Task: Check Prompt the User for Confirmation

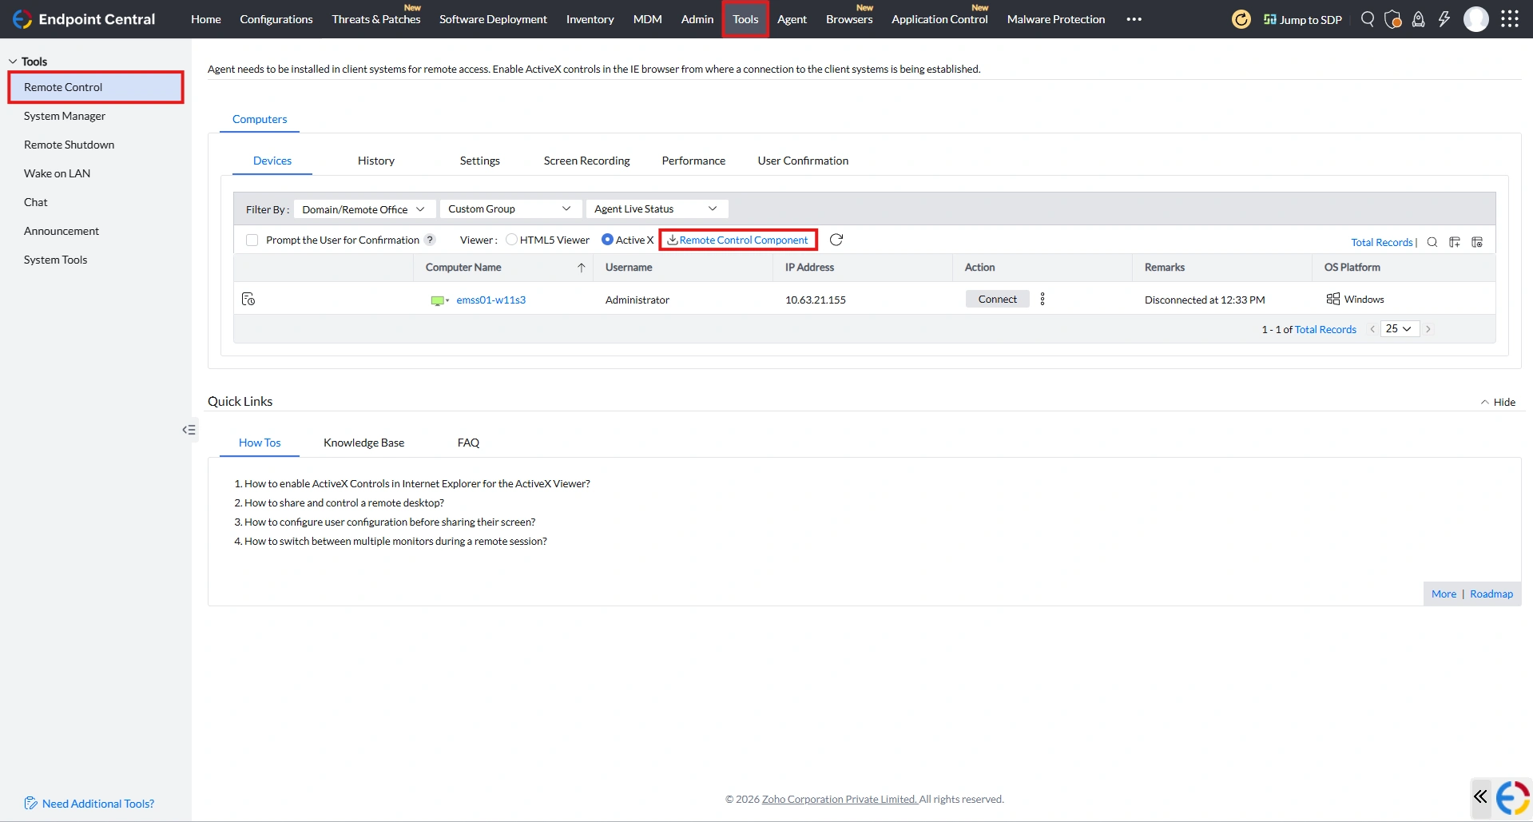Action: pos(252,240)
